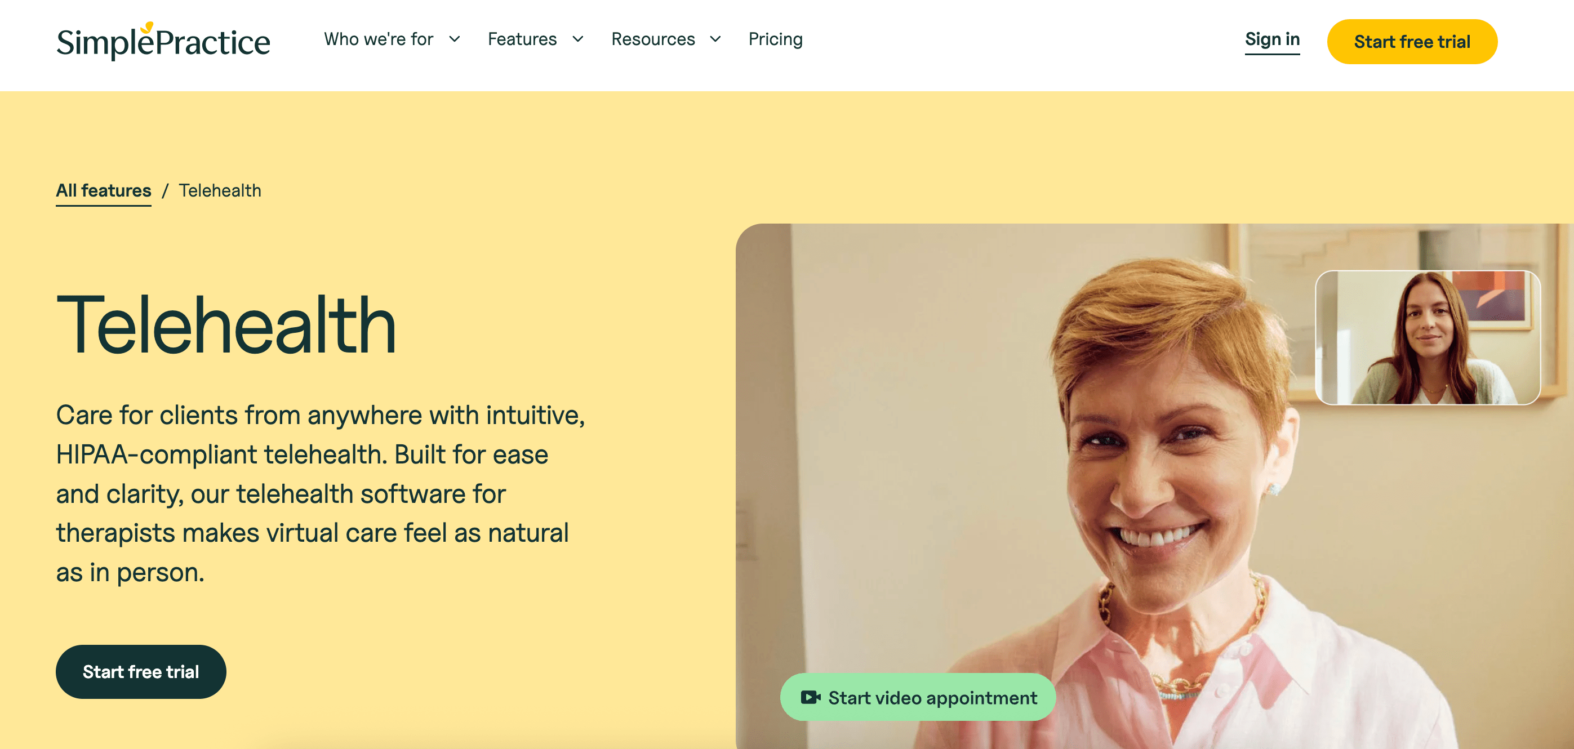The width and height of the screenshot is (1574, 749).
Task: Click the yellow Start free trial button
Action: pos(1412,42)
